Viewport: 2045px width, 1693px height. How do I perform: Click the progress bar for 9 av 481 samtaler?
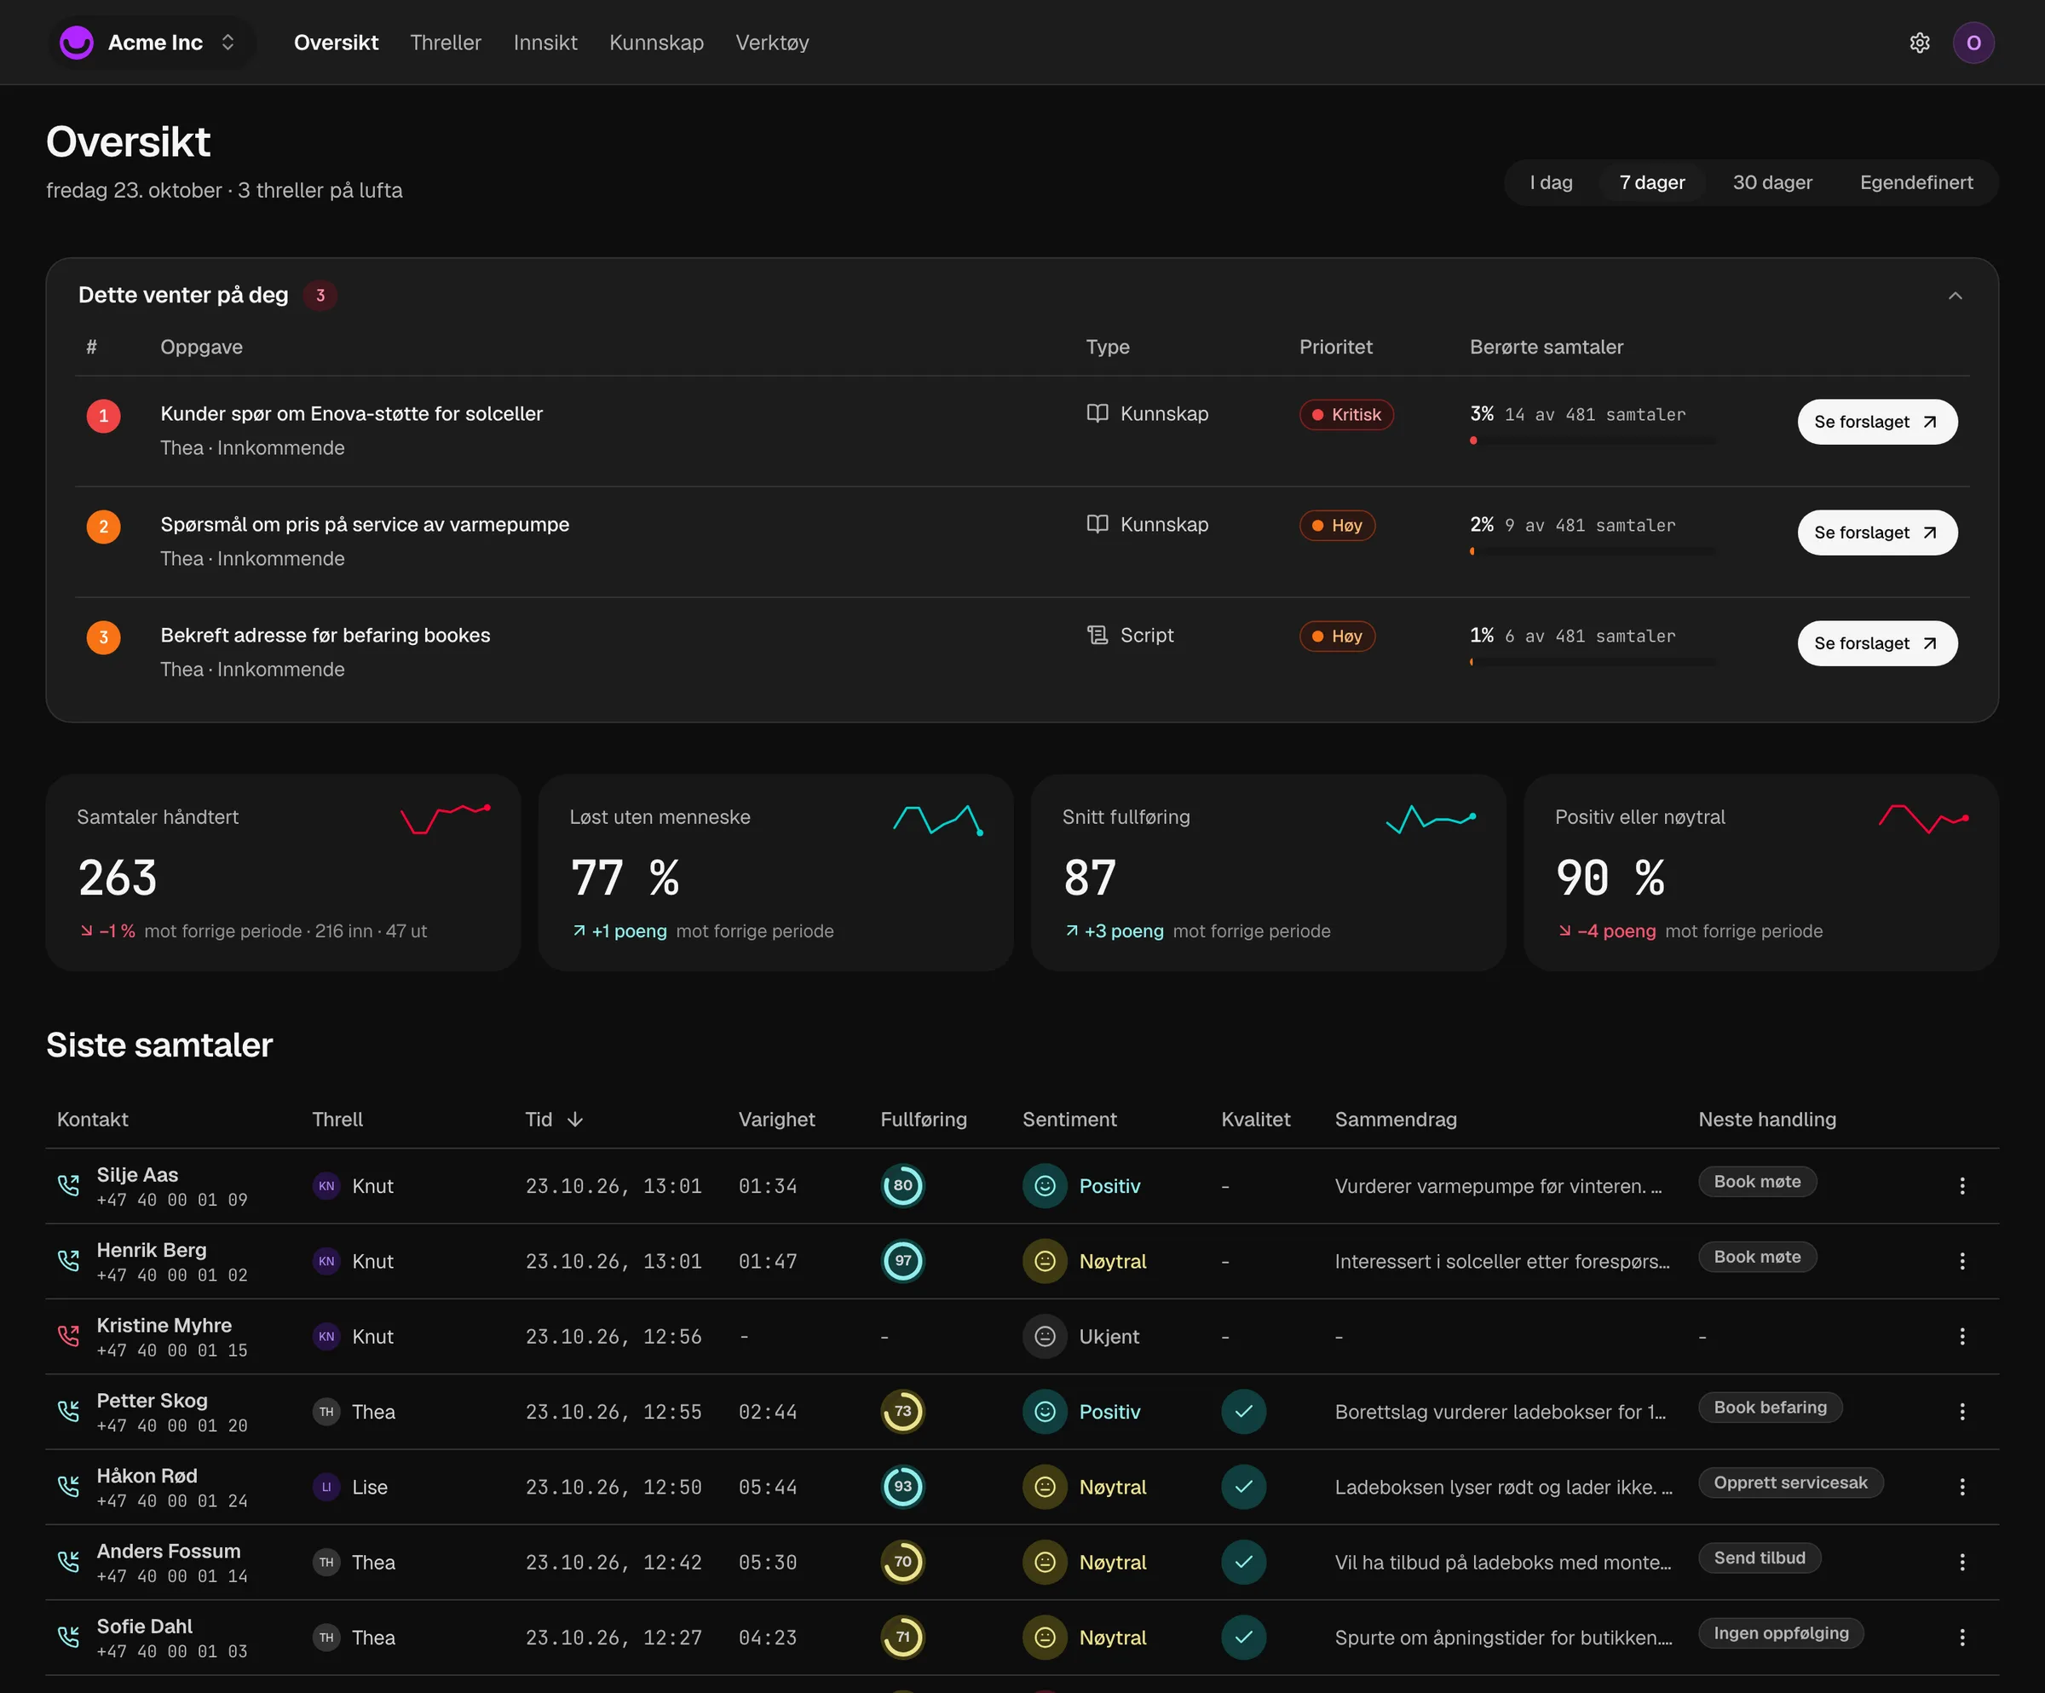[x=1593, y=552]
